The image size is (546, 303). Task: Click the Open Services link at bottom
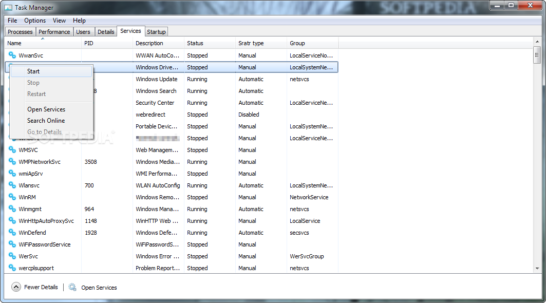pos(99,288)
